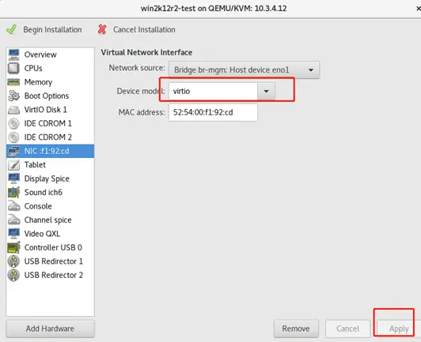Click the USB Redirector 1 icon
Screen dimensions: 421x342
click(x=13, y=261)
